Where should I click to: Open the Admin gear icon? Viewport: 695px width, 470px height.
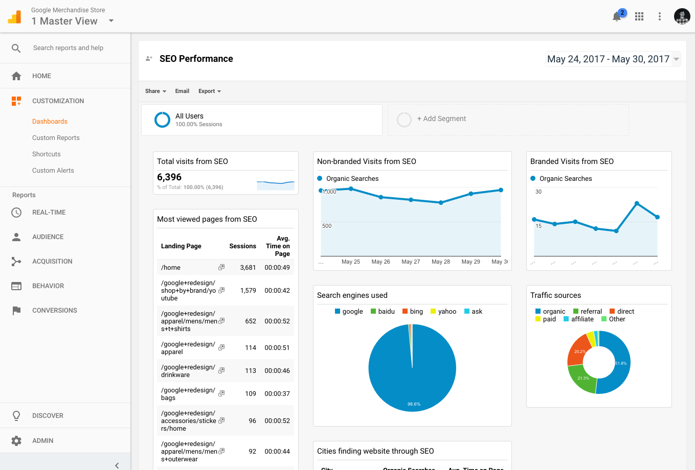pyautogui.click(x=16, y=441)
